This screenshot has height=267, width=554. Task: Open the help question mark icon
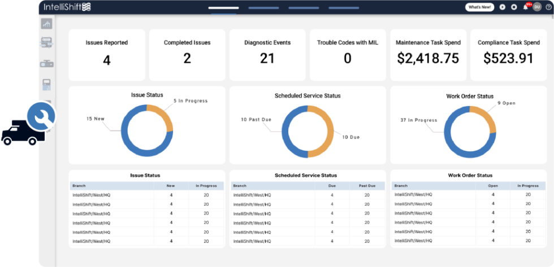pos(547,7)
